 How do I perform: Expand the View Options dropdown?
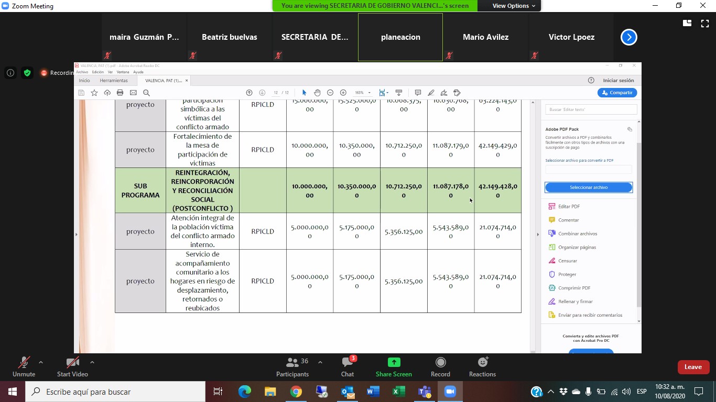(513, 6)
